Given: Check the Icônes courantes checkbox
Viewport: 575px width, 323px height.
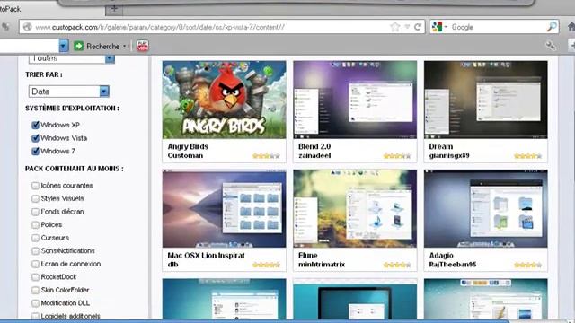Looking at the screenshot, I should (35, 186).
